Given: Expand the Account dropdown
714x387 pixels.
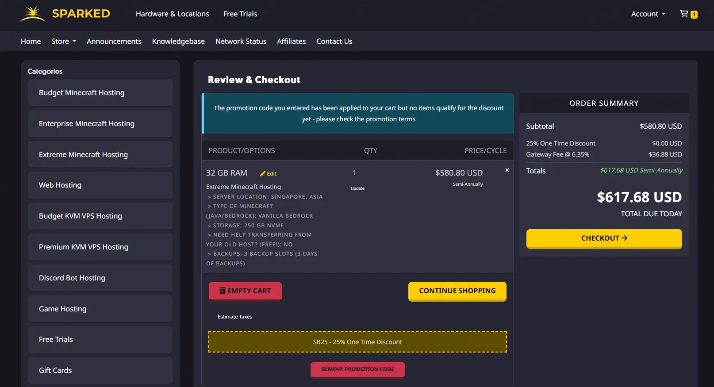Looking at the screenshot, I should click(x=648, y=14).
